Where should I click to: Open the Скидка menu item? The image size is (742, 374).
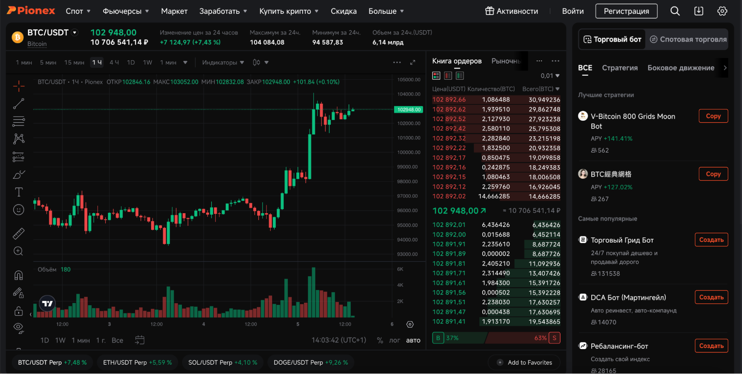344,11
